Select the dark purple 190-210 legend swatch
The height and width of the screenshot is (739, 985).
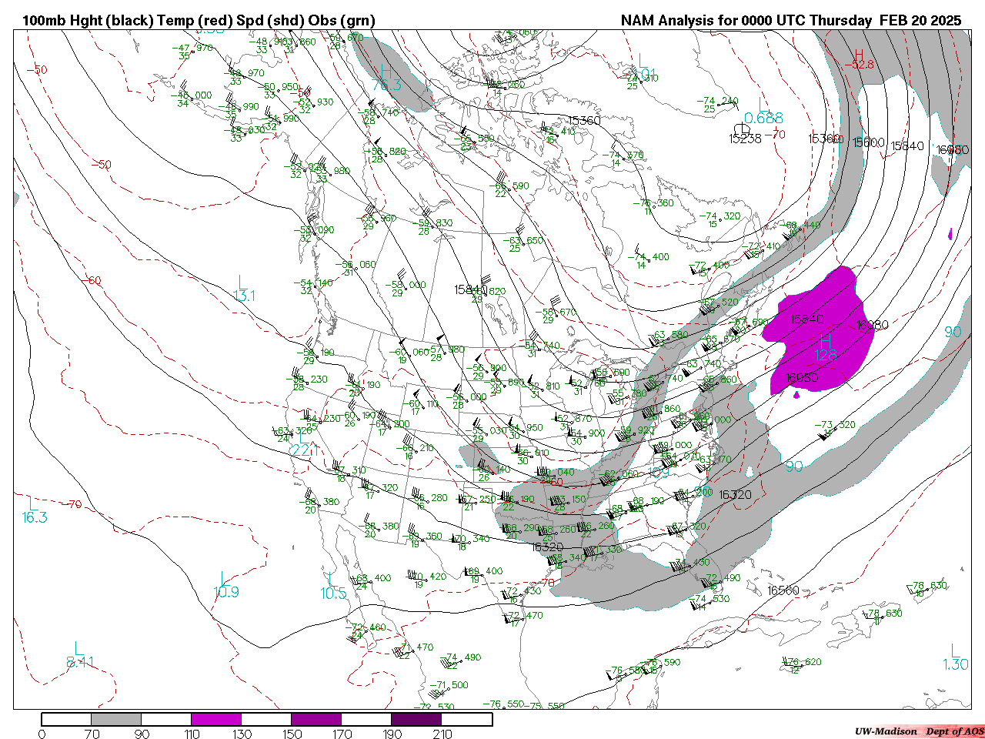416,719
